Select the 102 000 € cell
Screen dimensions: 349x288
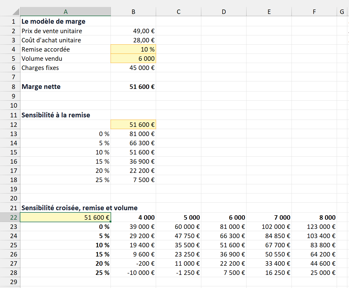tap(269, 227)
